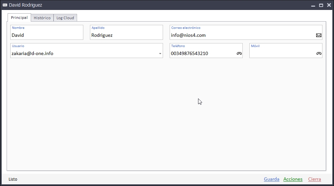The height and width of the screenshot is (186, 334).
Task: Open the Acciones menu link
Action: [x=293, y=179]
